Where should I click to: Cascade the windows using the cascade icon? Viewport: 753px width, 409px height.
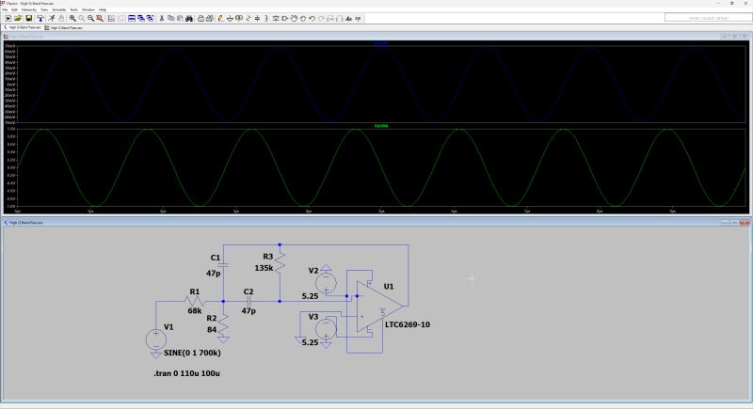pyautogui.click(x=140, y=18)
